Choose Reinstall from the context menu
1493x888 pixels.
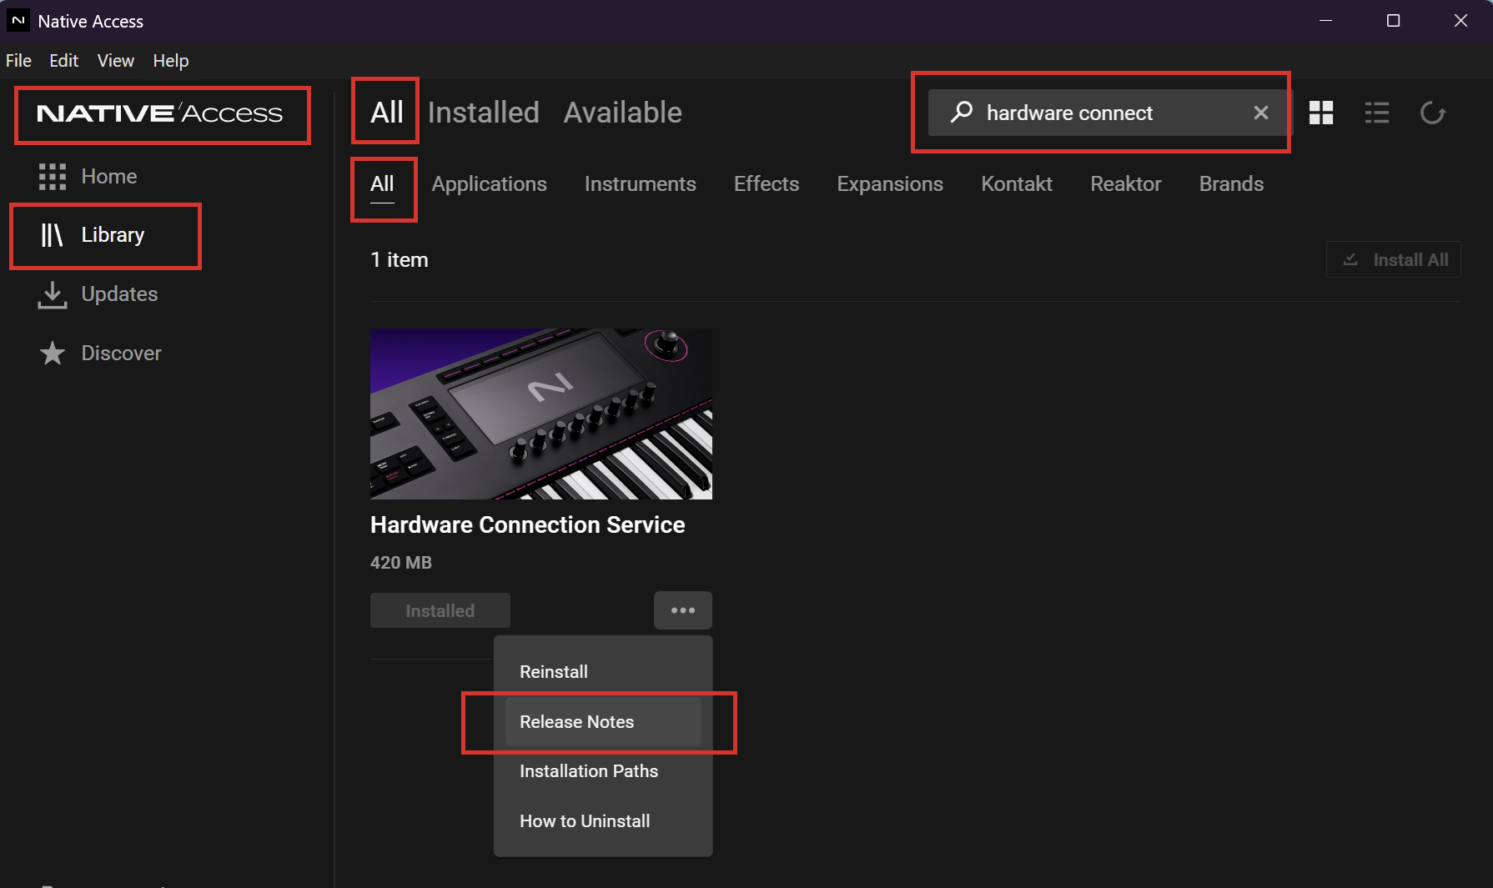603,672
